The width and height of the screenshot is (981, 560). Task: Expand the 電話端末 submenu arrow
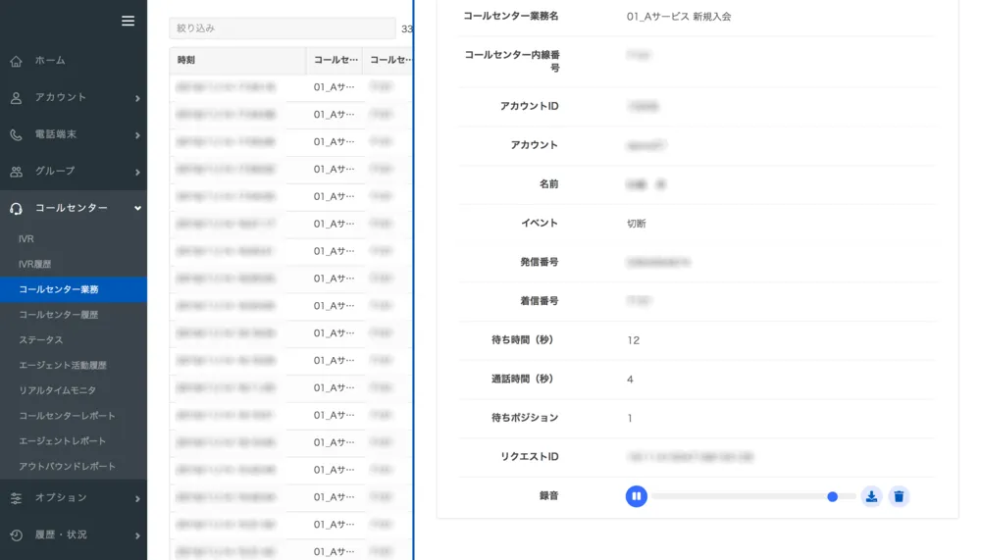(137, 135)
